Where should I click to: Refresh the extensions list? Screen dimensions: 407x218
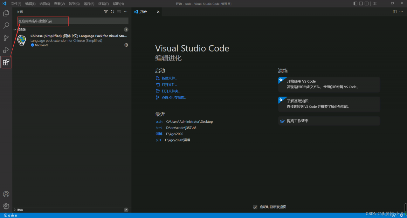(x=112, y=12)
